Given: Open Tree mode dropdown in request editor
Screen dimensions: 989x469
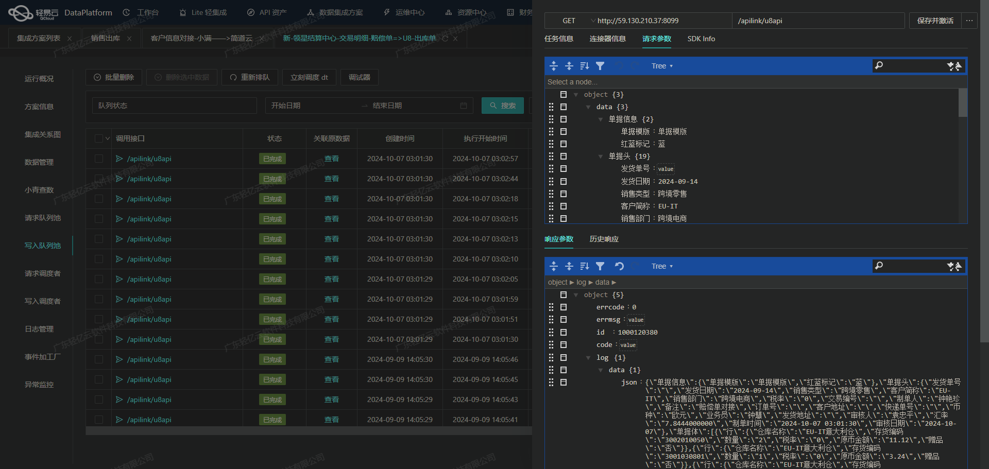Looking at the screenshot, I should click(662, 66).
